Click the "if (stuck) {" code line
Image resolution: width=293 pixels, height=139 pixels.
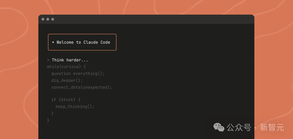click(x=66, y=100)
